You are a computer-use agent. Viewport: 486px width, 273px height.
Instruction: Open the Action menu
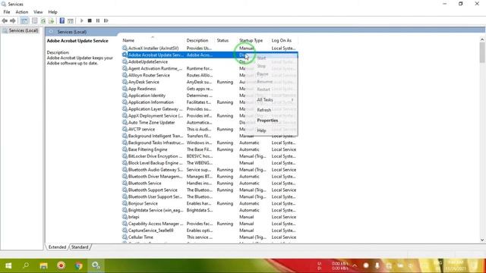(x=22, y=12)
